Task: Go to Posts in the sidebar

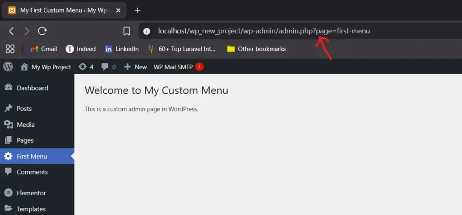Action: (x=24, y=108)
